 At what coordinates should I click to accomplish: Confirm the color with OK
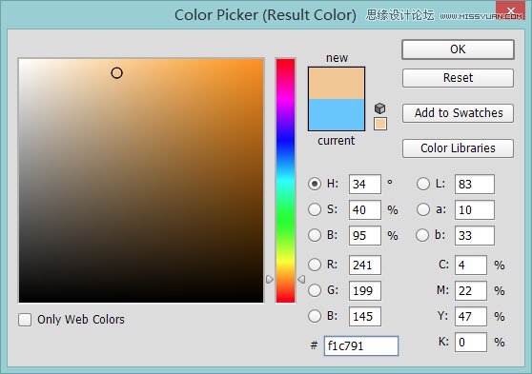[458, 49]
